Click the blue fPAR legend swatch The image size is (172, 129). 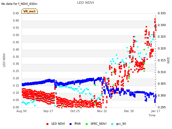click(70, 124)
